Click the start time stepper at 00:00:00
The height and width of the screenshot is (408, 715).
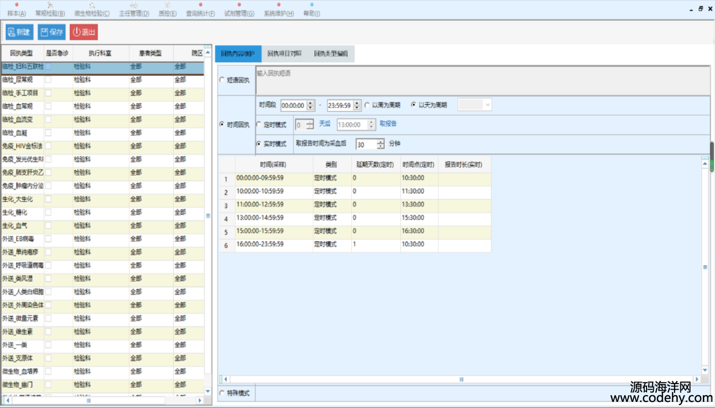[x=311, y=106]
